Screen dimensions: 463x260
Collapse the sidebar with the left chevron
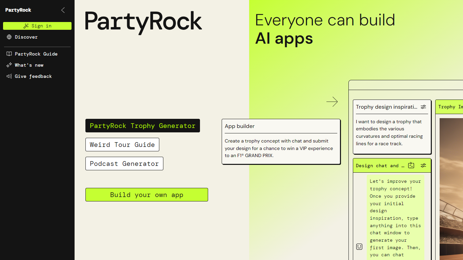click(63, 10)
